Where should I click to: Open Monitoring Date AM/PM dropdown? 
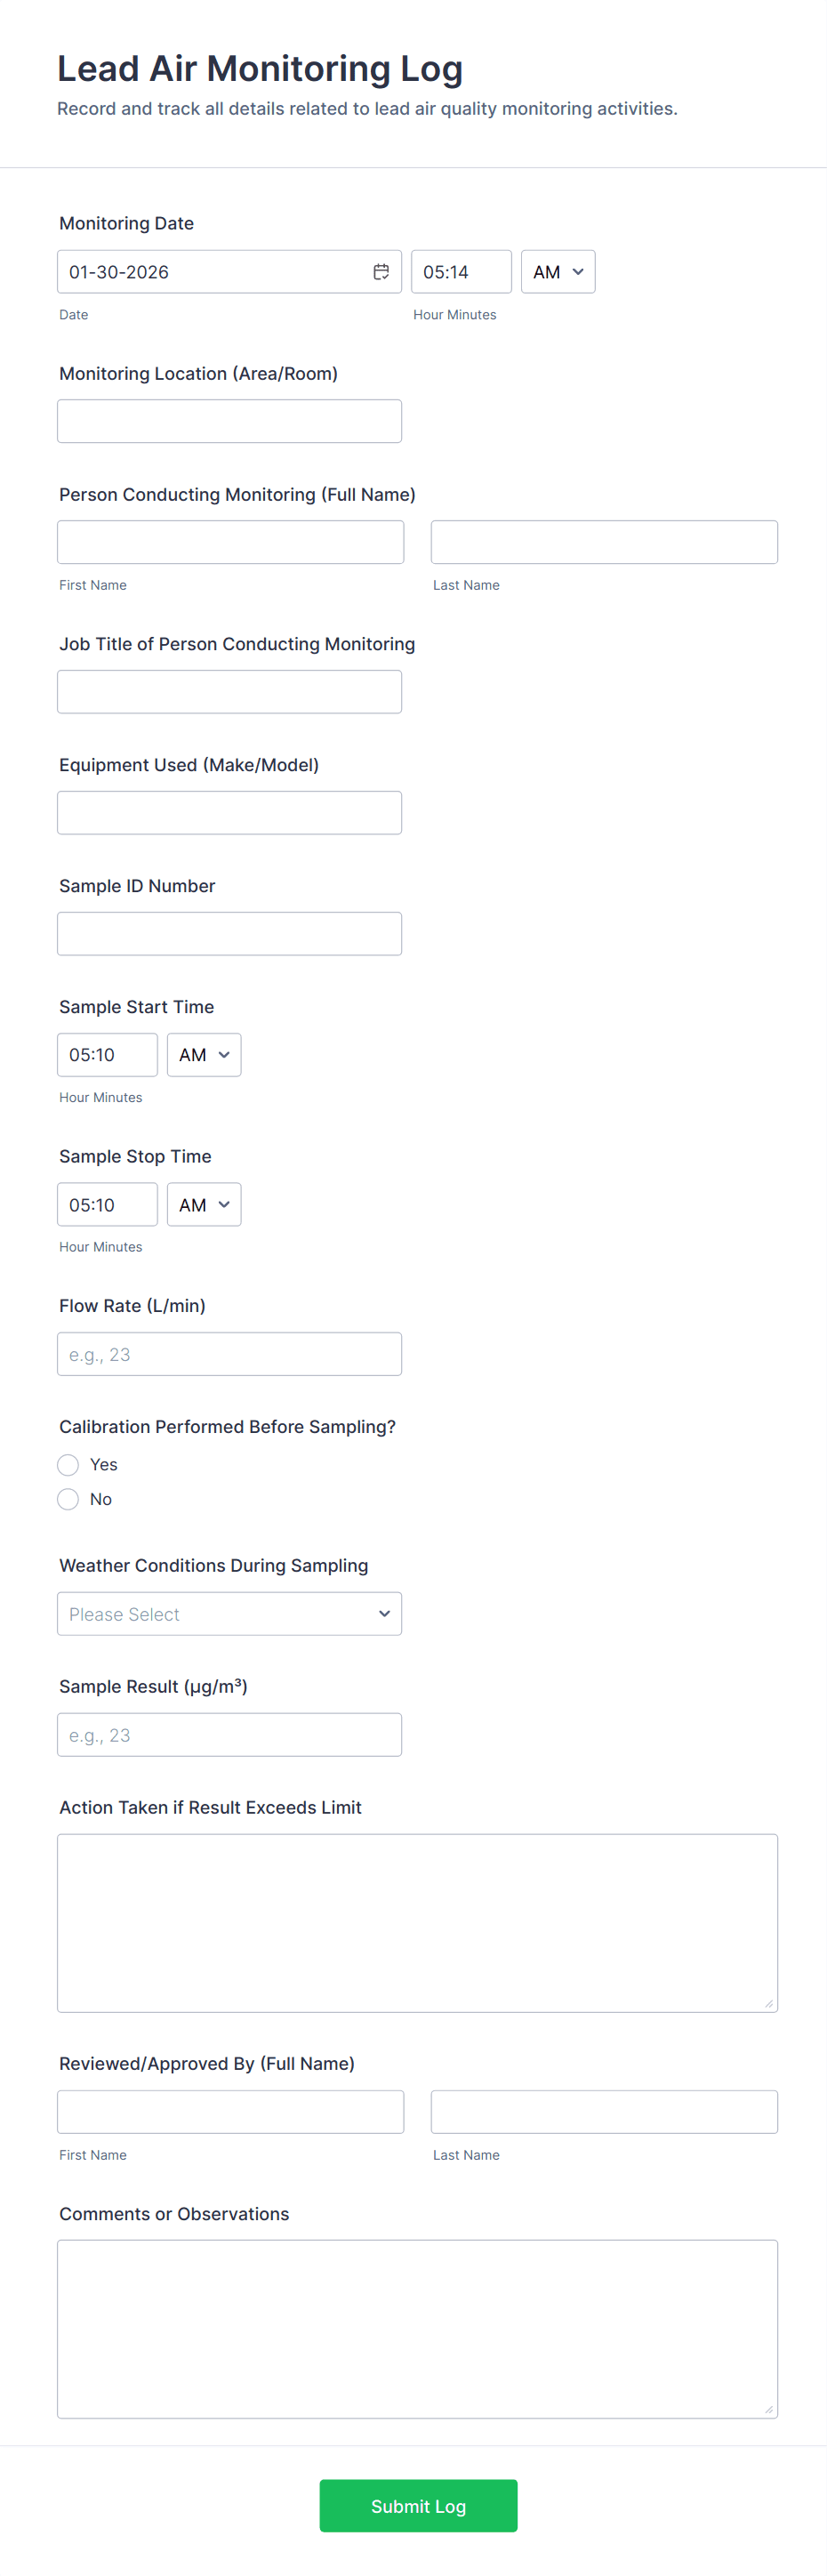(x=557, y=272)
